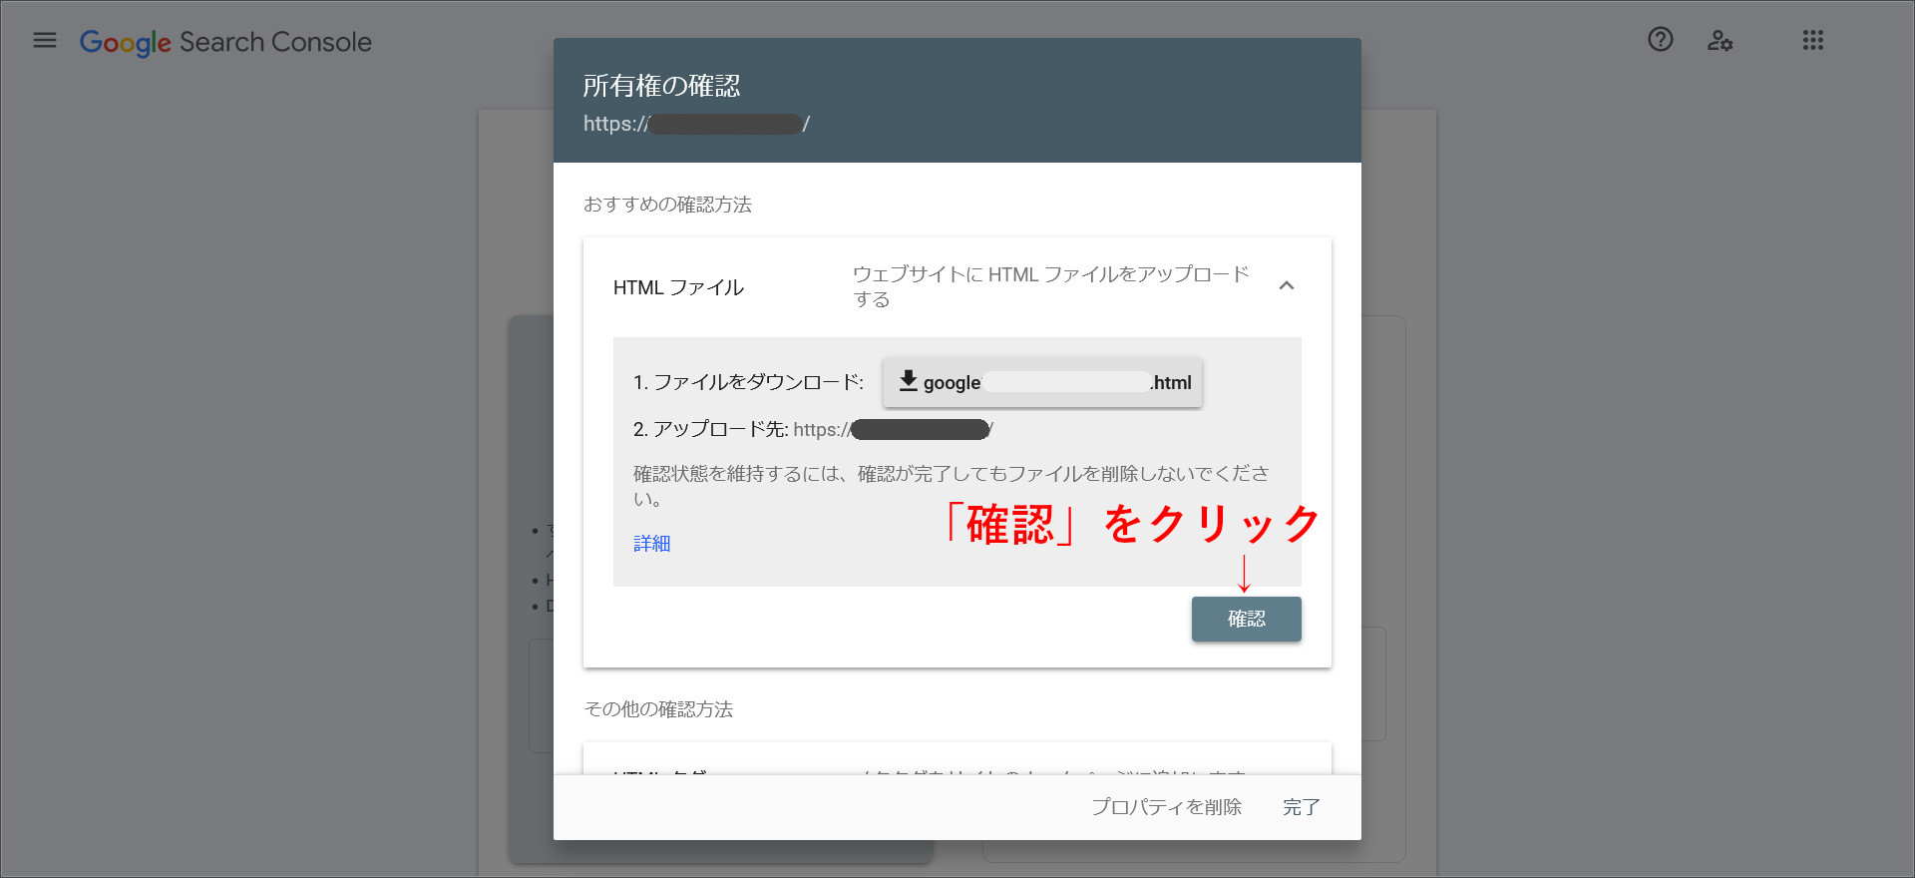Open the hamburger main menu

[x=45, y=41]
